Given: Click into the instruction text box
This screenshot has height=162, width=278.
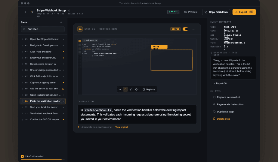Looking at the screenshot, I should coord(137,114).
